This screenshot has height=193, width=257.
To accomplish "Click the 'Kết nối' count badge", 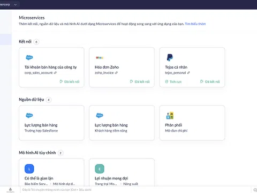I will (36, 42).
